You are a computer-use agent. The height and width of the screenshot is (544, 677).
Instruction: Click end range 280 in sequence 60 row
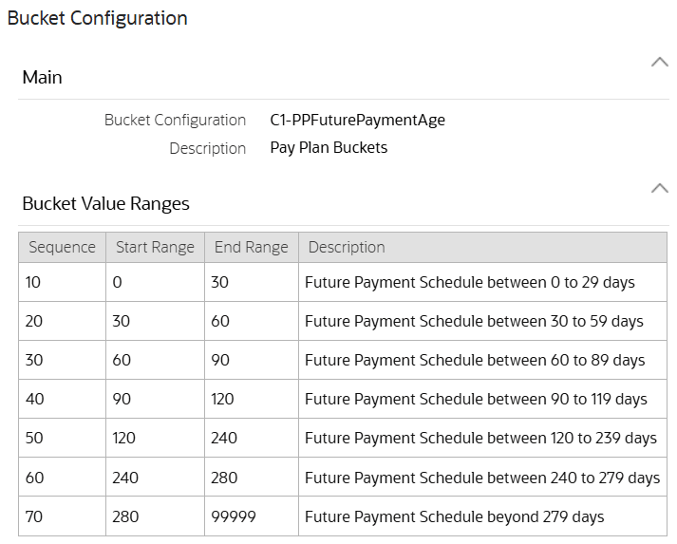252,478
